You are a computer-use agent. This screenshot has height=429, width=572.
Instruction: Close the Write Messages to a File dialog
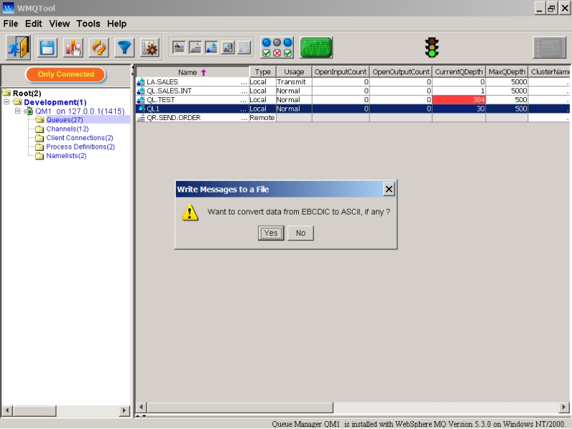click(389, 189)
